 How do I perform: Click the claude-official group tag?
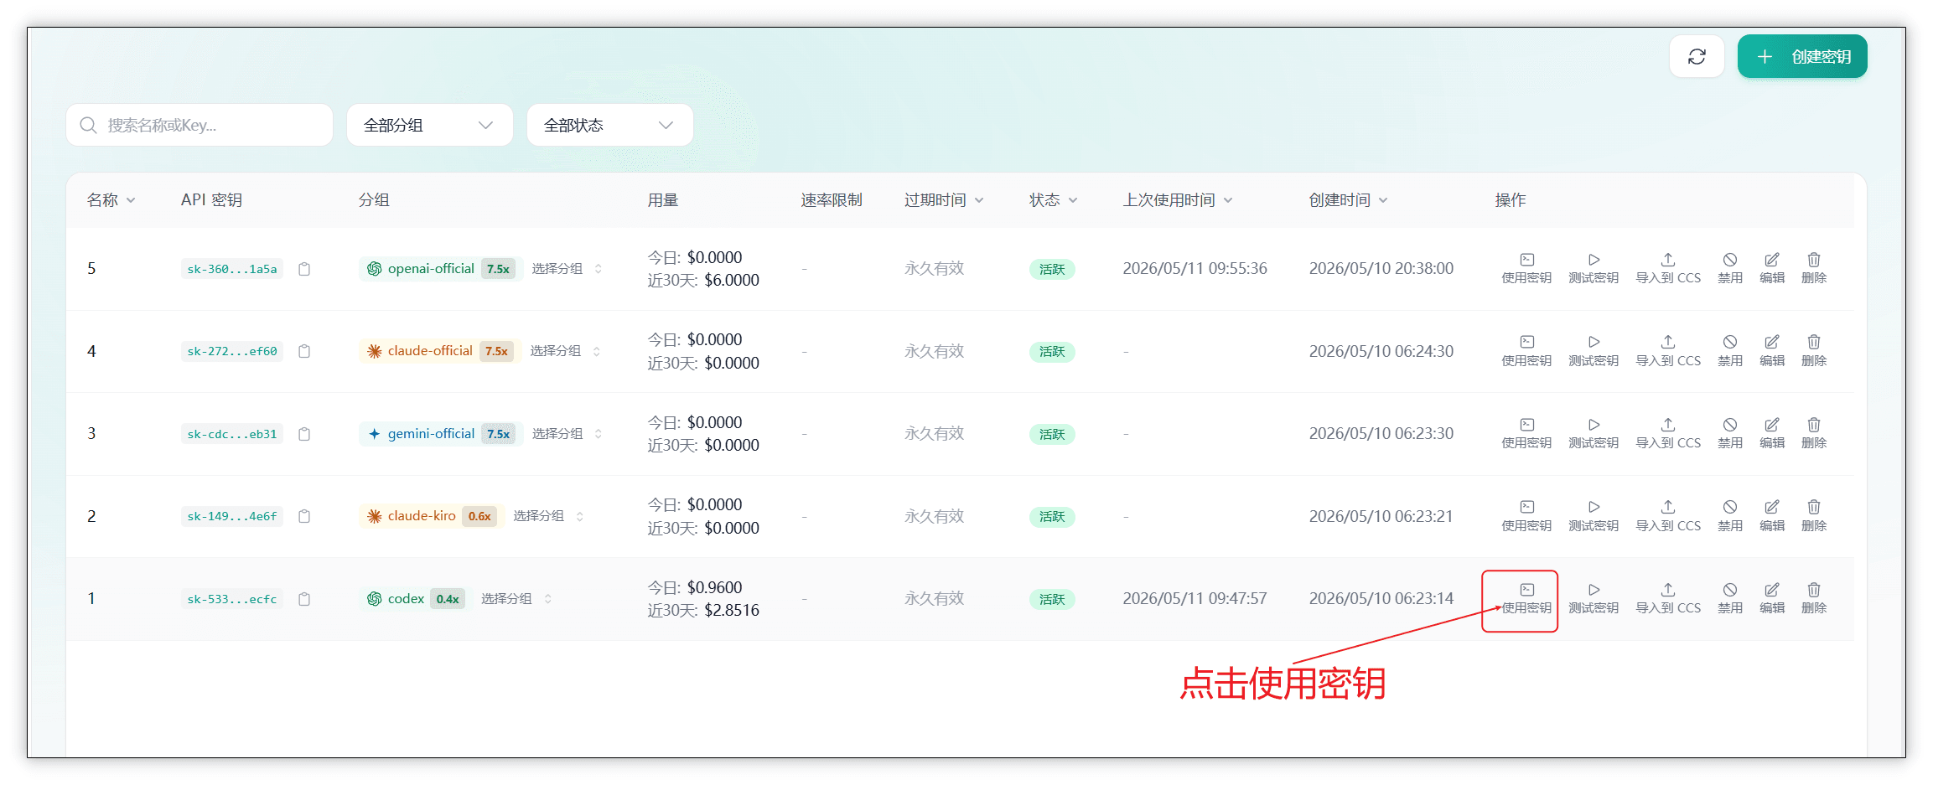440,351
